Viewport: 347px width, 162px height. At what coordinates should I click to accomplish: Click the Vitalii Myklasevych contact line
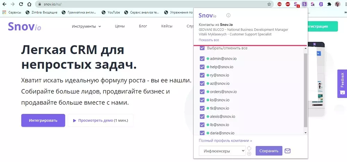click(235, 34)
